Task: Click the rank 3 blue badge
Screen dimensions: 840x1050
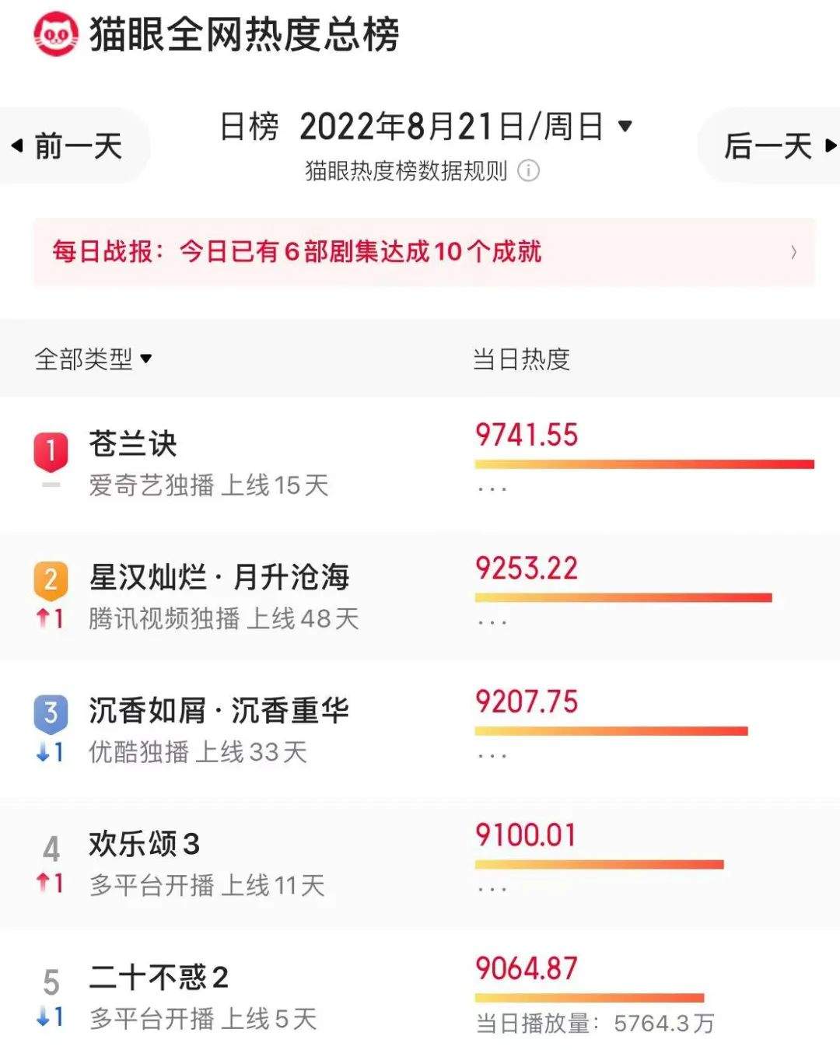Action: [x=51, y=712]
